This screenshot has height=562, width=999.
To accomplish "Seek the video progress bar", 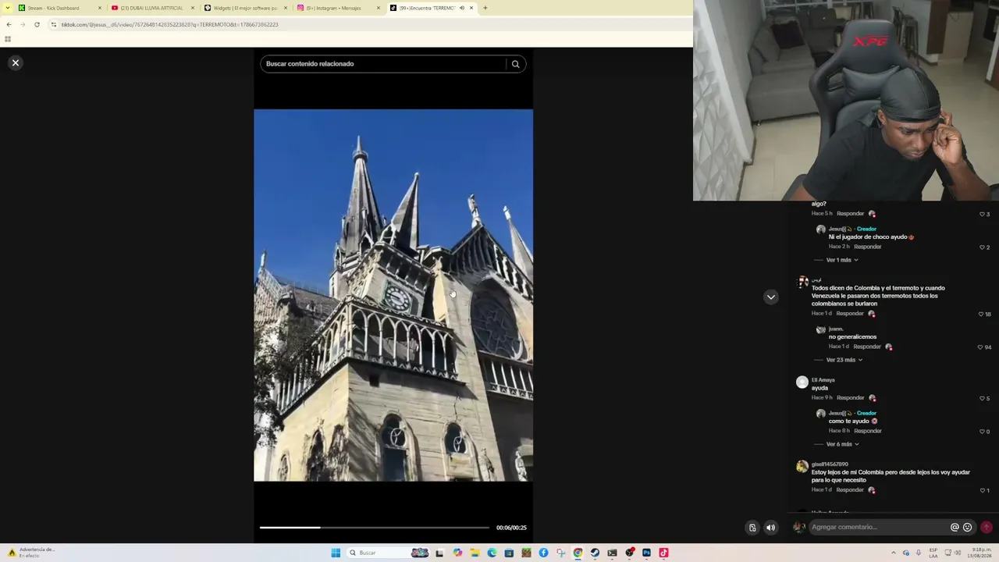I will (x=375, y=528).
